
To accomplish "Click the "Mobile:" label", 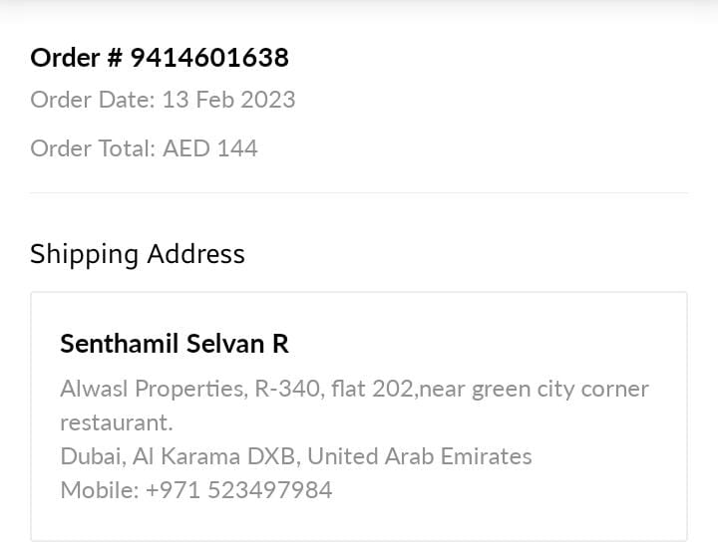I will point(99,490).
